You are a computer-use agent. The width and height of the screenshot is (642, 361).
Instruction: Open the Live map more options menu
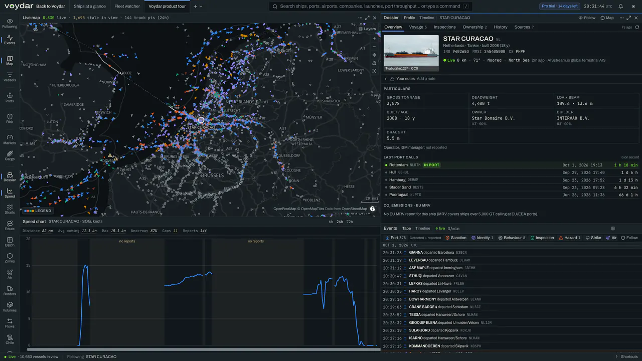(360, 18)
